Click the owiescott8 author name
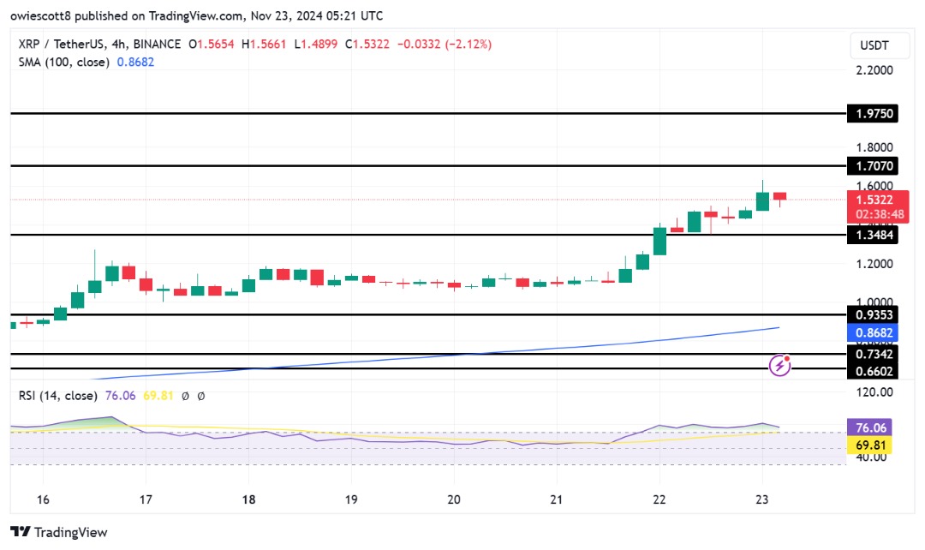 pyautogui.click(x=40, y=15)
